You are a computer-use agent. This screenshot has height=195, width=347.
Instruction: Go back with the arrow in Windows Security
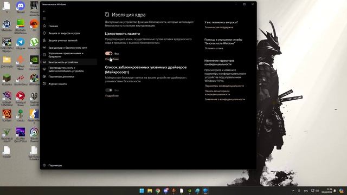(x=44, y=11)
